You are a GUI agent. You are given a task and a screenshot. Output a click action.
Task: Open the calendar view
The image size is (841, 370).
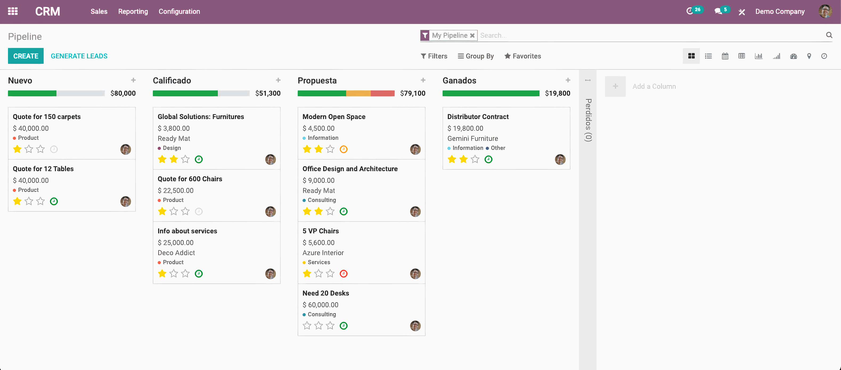point(725,56)
